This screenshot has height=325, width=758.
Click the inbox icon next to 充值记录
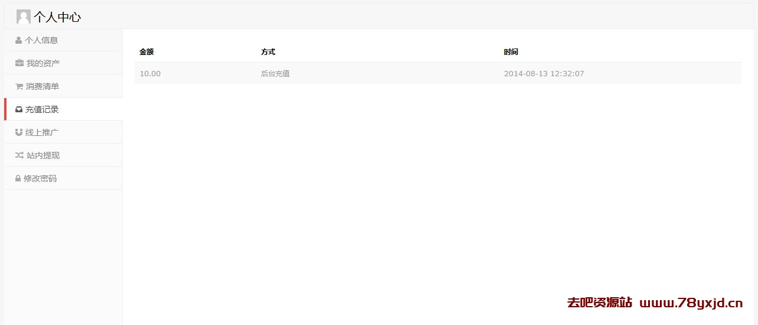click(x=19, y=109)
